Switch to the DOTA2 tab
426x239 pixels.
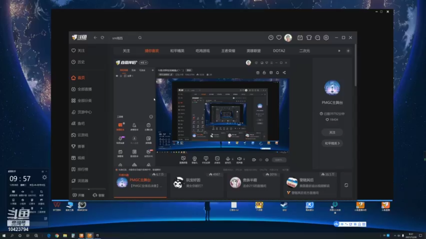[x=279, y=50]
